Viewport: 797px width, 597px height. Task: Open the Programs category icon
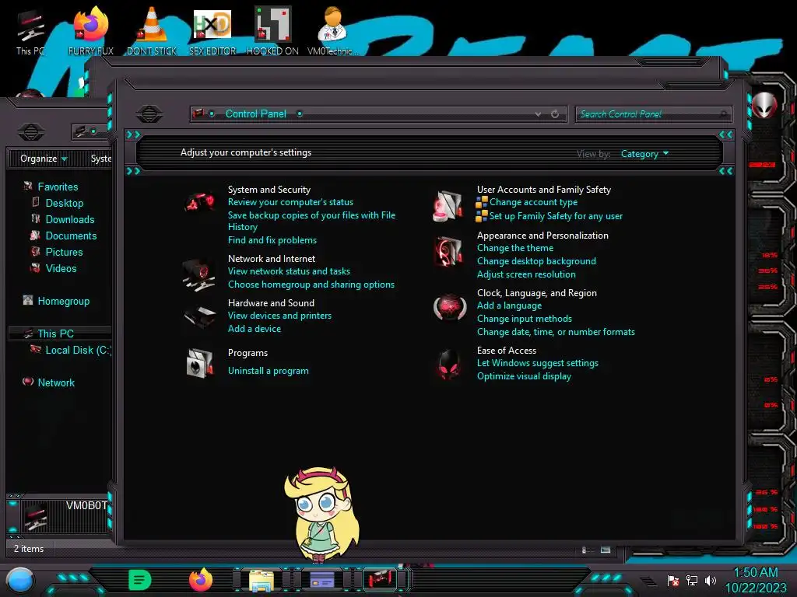pos(199,363)
